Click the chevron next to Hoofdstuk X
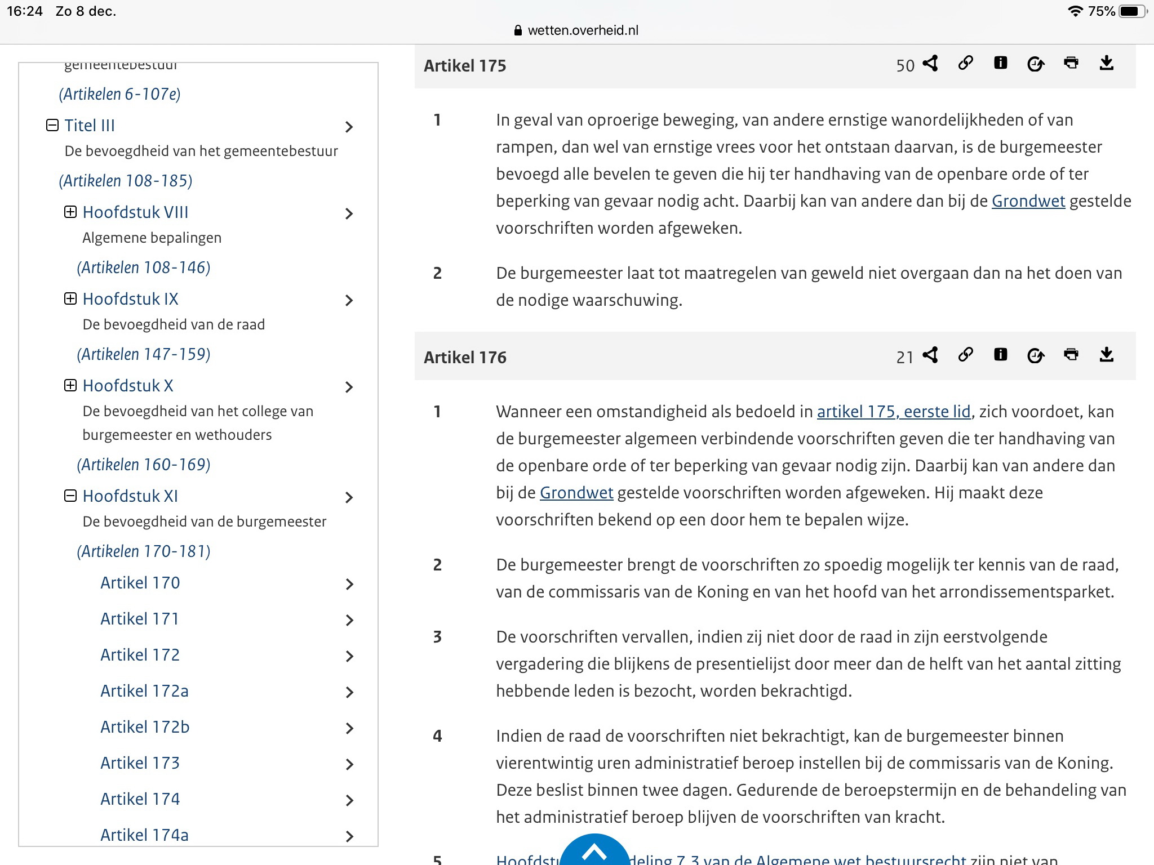Screen dimensions: 1154x865 (349, 387)
